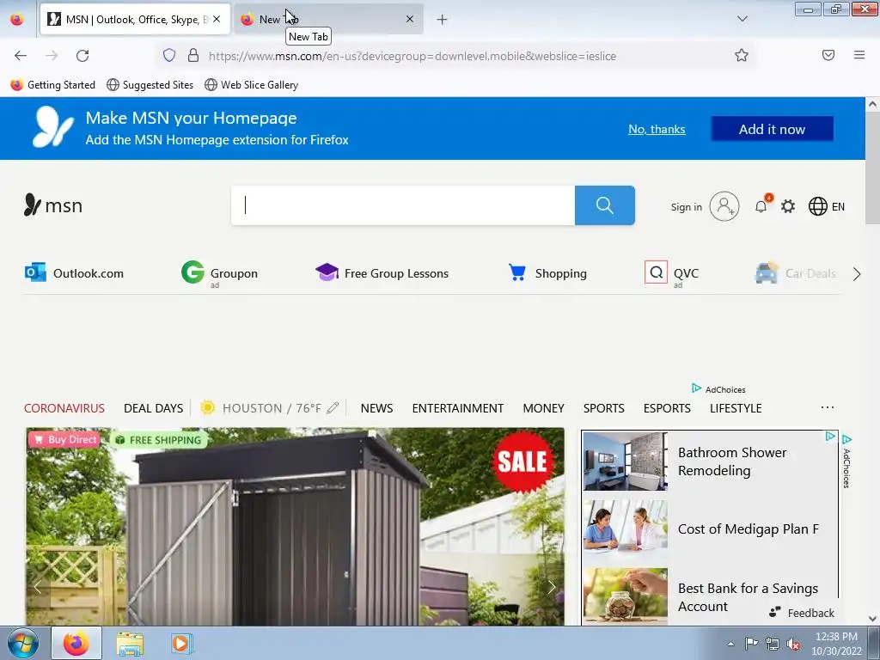The height and width of the screenshot is (660, 880).
Task: Click the Feedback button
Action: 802,613
